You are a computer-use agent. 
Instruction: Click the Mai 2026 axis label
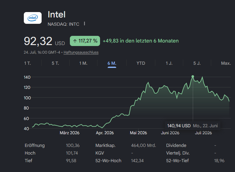coord(138,133)
